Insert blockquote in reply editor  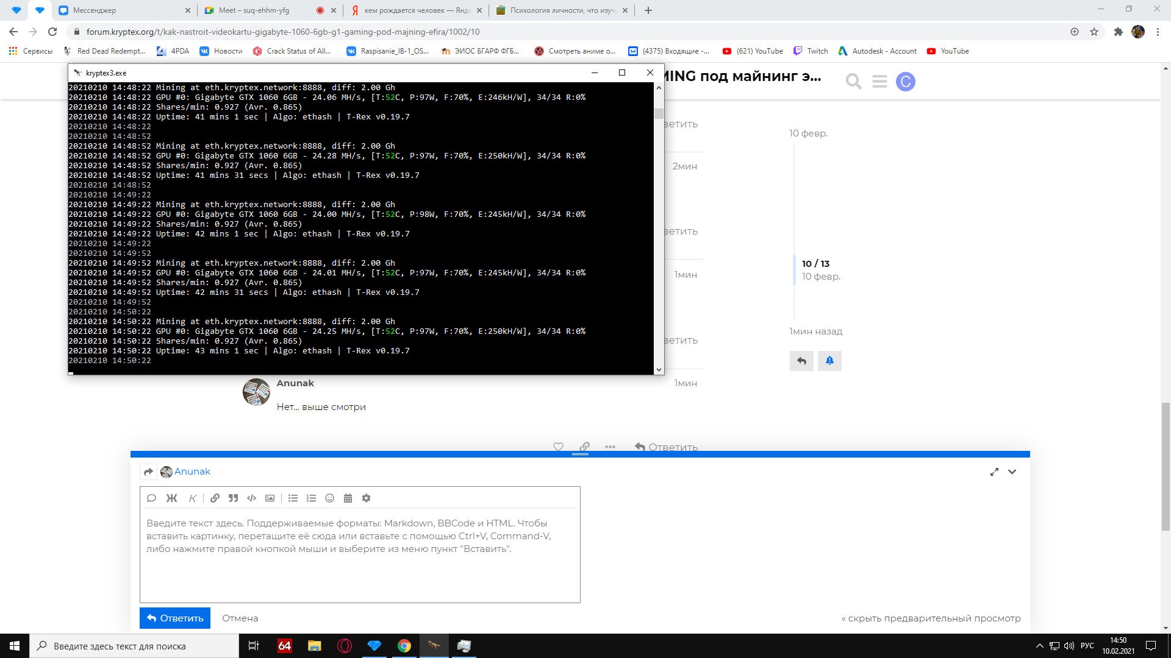[x=233, y=498]
